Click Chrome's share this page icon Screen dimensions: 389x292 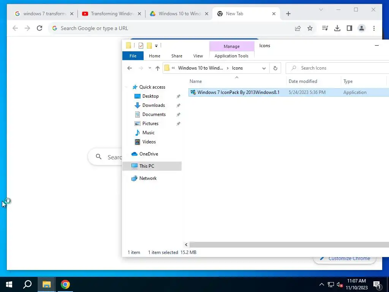tap(298, 28)
